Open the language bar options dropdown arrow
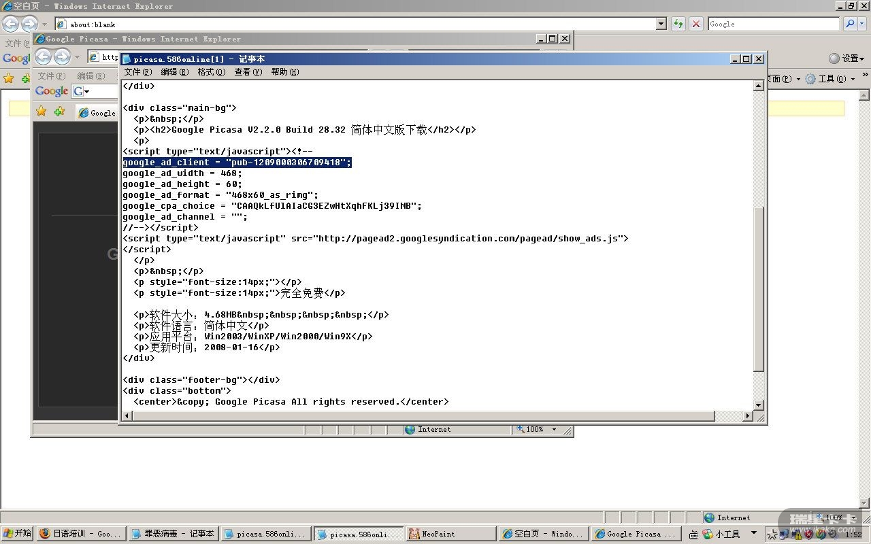Viewport: 871px width, 544px height. click(753, 533)
